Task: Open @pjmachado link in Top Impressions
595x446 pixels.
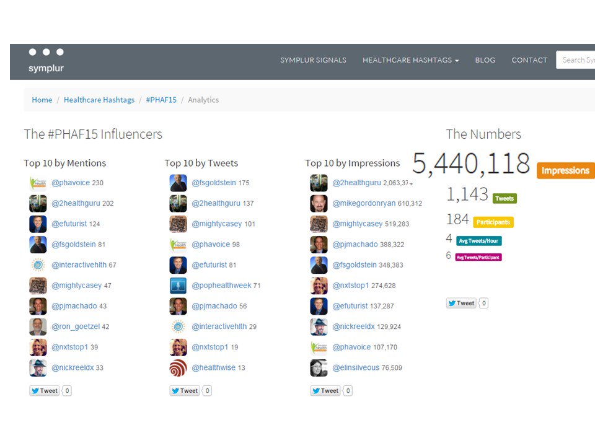Action: (x=355, y=245)
